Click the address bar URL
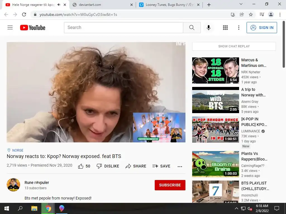The image size is (286, 214). tap(78, 14)
